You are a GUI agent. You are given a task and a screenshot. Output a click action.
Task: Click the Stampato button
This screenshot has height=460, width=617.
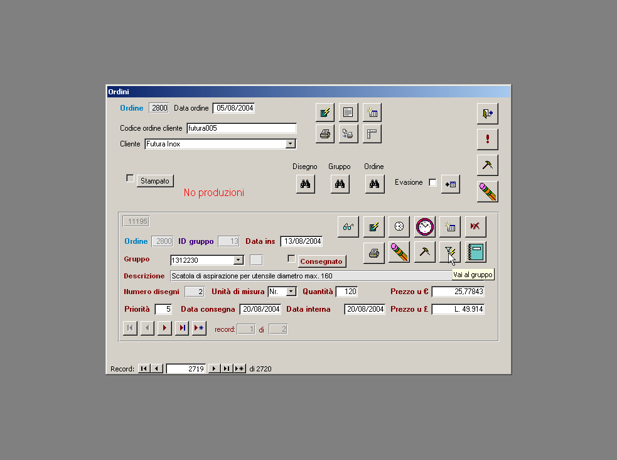(155, 181)
